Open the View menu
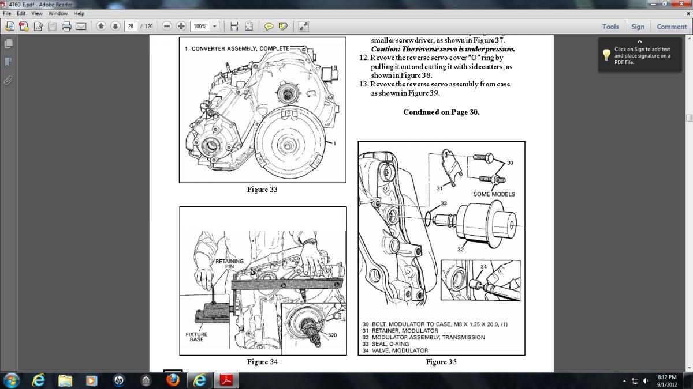Viewport: 693px width, 389px height. click(x=37, y=13)
